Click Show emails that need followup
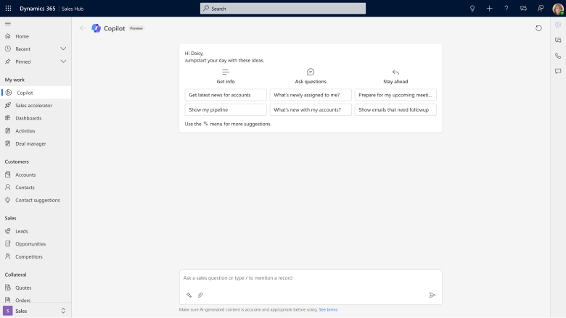This screenshot has height=318, width=566. pyautogui.click(x=395, y=109)
